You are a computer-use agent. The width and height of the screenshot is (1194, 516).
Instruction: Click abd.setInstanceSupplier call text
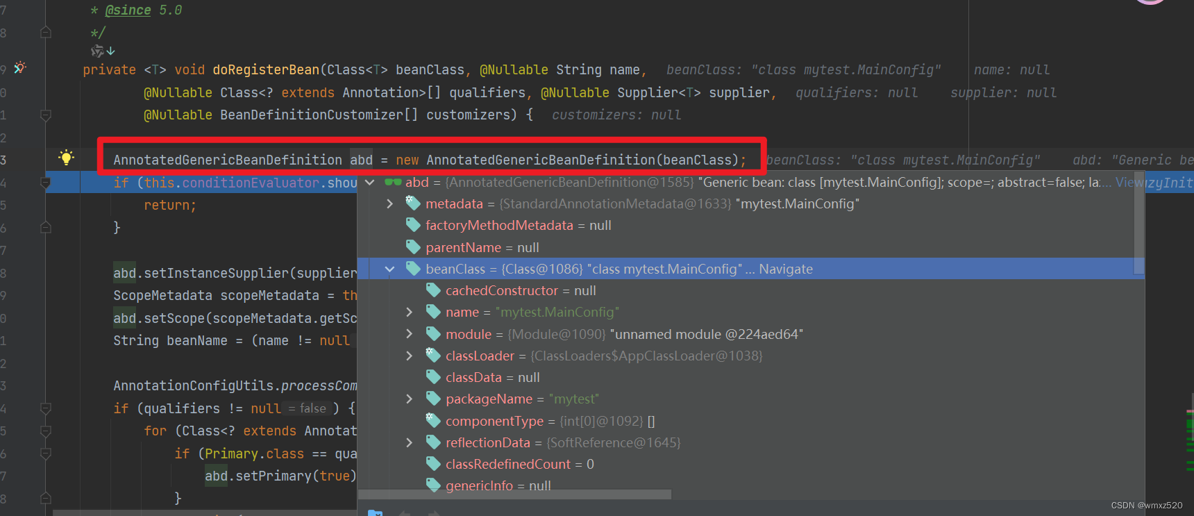coord(235,273)
